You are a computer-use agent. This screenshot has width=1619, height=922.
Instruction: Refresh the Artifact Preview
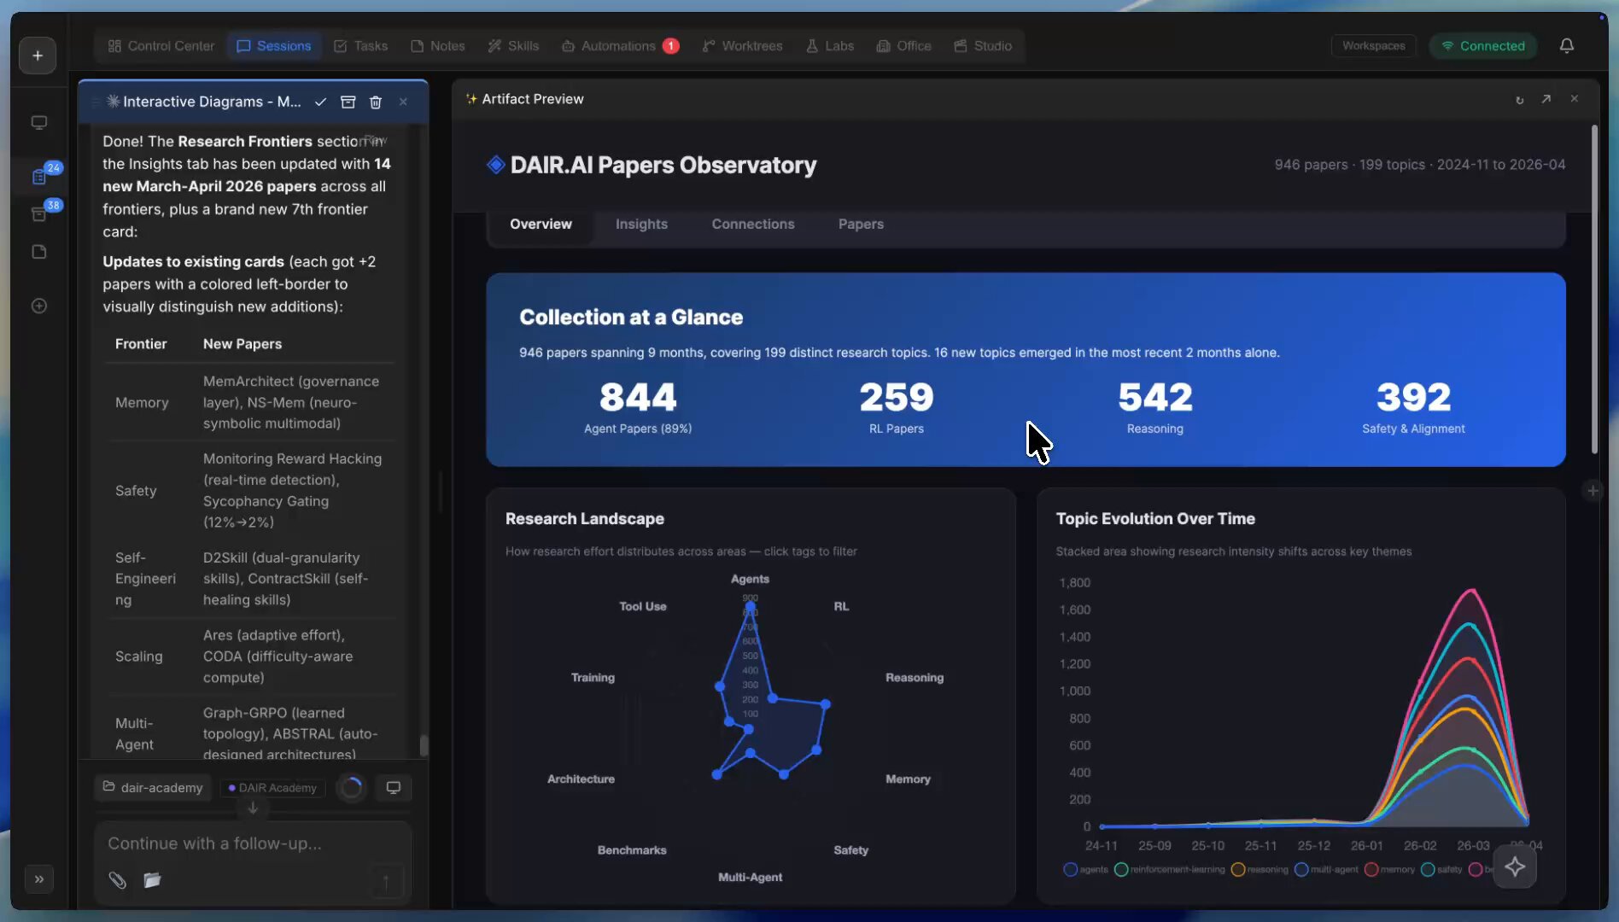1519,100
